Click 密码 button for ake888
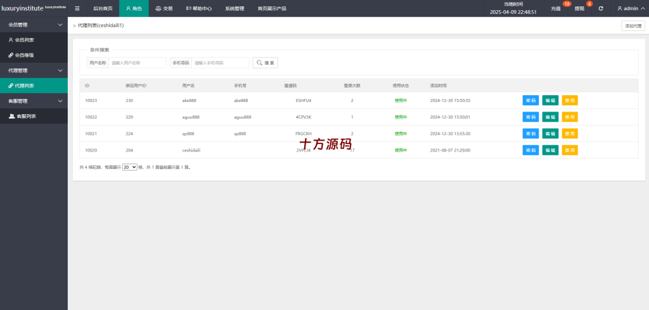 tap(530, 101)
